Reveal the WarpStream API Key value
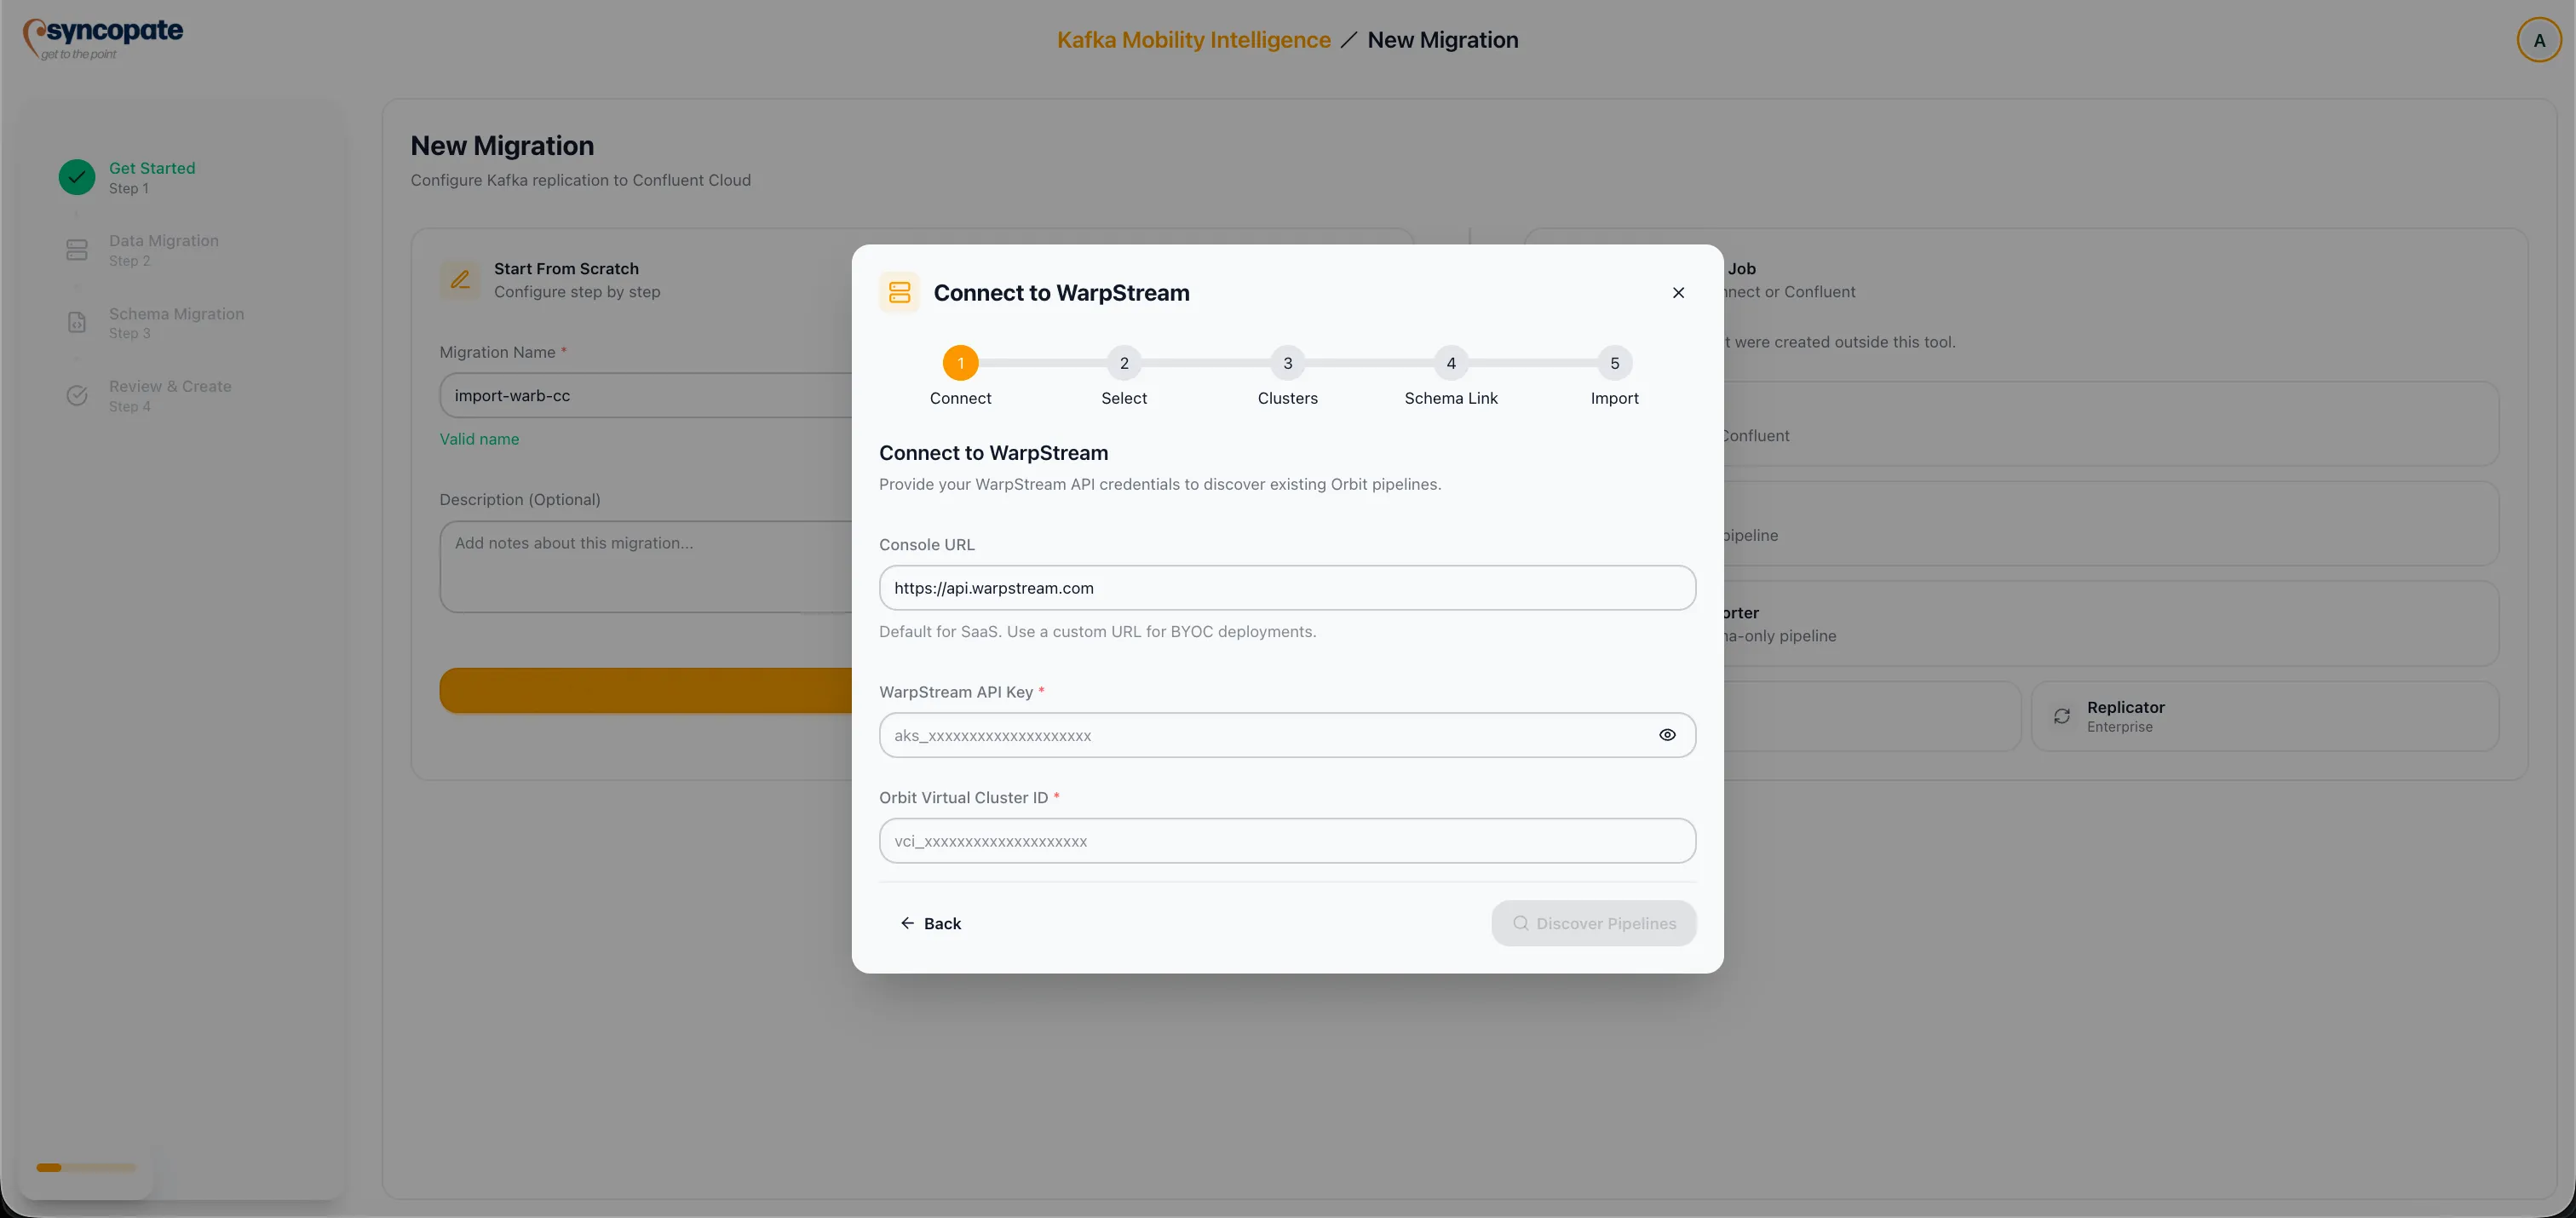The height and width of the screenshot is (1218, 2576). coord(1667,734)
